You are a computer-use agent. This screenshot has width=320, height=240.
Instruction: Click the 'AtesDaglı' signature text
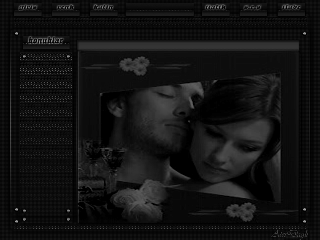click(x=290, y=234)
